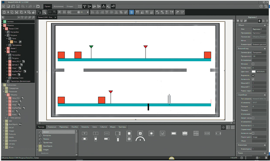
Task: Collapse the Объекты tree node
Action: pyautogui.click(x=3, y=26)
